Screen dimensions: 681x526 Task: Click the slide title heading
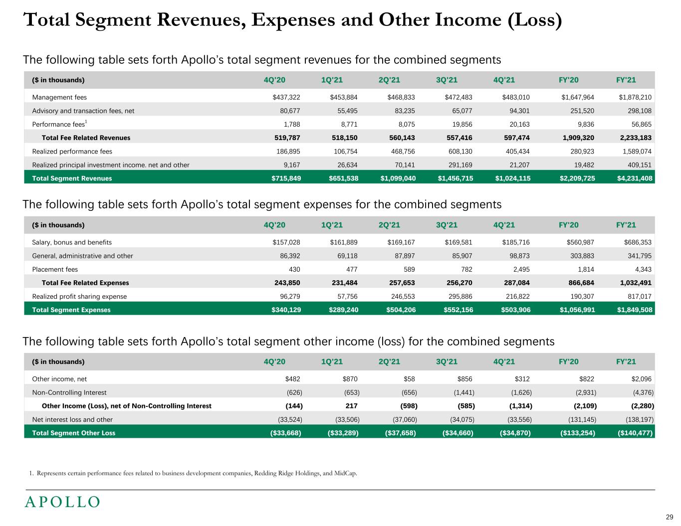[x=293, y=20]
